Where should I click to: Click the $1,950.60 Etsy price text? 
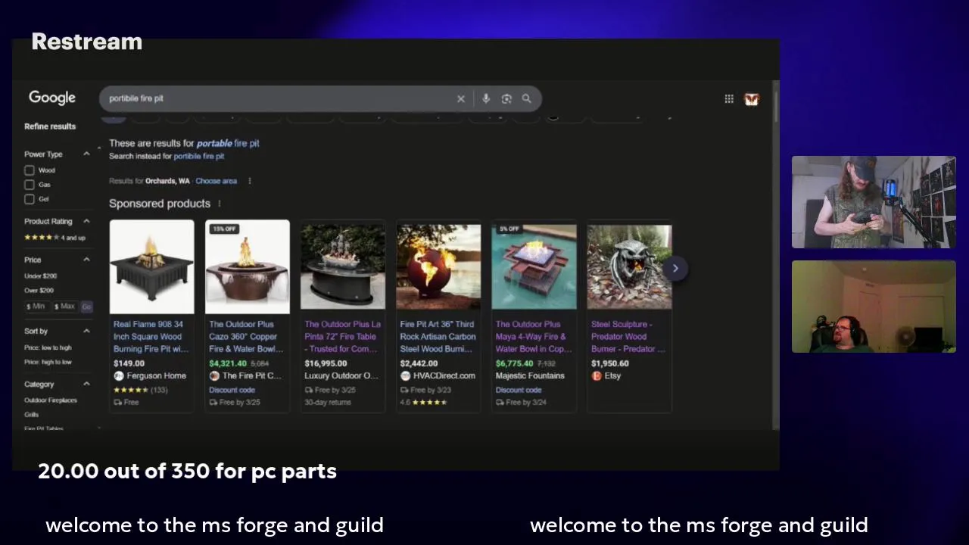610,363
